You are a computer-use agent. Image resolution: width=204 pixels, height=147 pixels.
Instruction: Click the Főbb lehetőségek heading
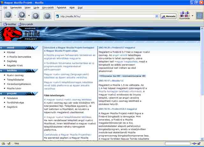(x=54, y=95)
